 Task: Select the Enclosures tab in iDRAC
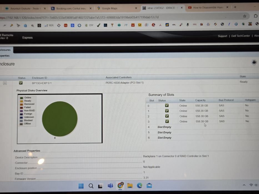tap(5, 50)
